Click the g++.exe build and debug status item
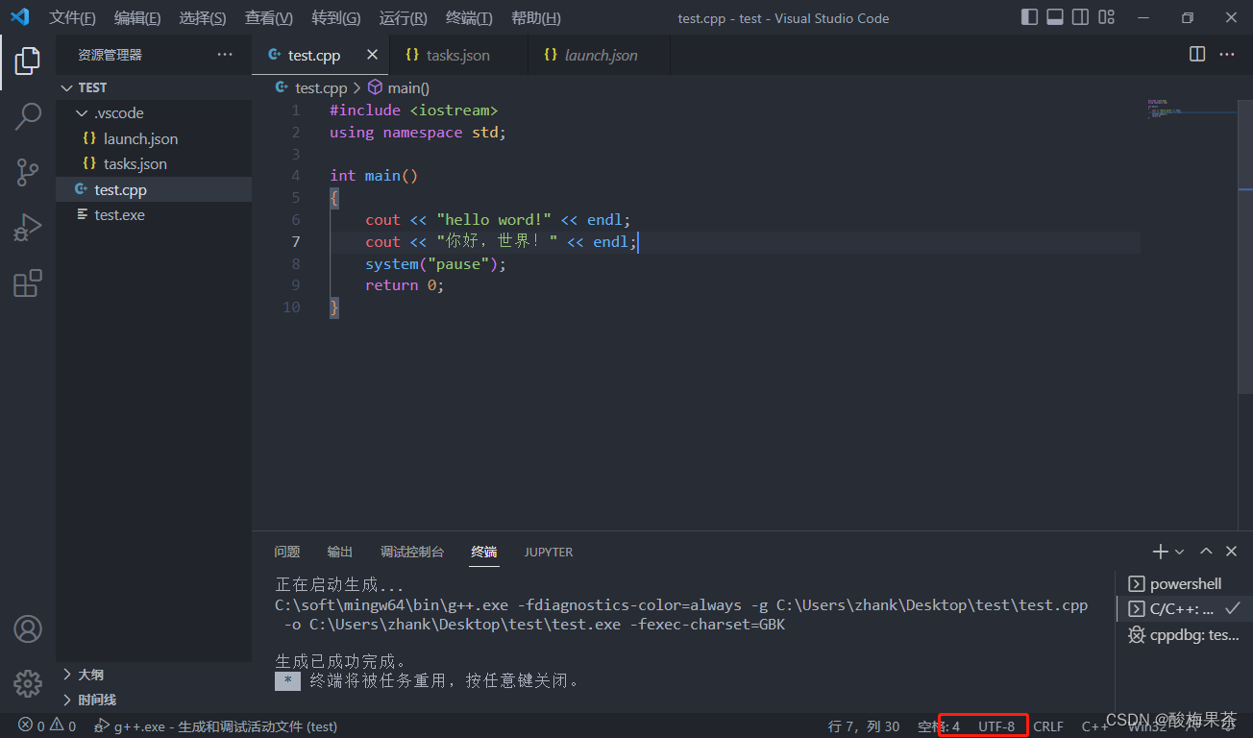The image size is (1253, 738). [x=215, y=726]
